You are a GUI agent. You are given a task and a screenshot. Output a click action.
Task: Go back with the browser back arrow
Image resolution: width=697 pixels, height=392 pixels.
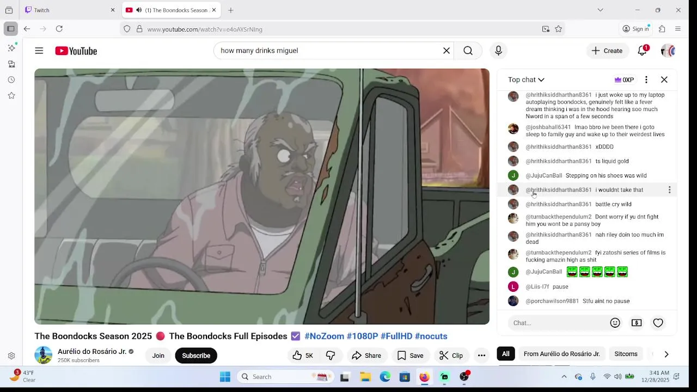pyautogui.click(x=27, y=29)
